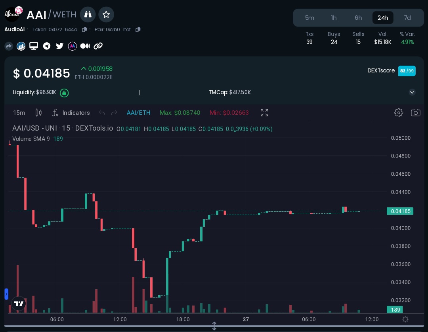The width and height of the screenshot is (428, 332).
Task: Open the Twitter link icon
Action: tap(59, 46)
